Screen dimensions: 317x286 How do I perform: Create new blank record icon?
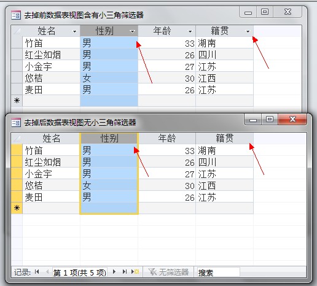point(135,272)
